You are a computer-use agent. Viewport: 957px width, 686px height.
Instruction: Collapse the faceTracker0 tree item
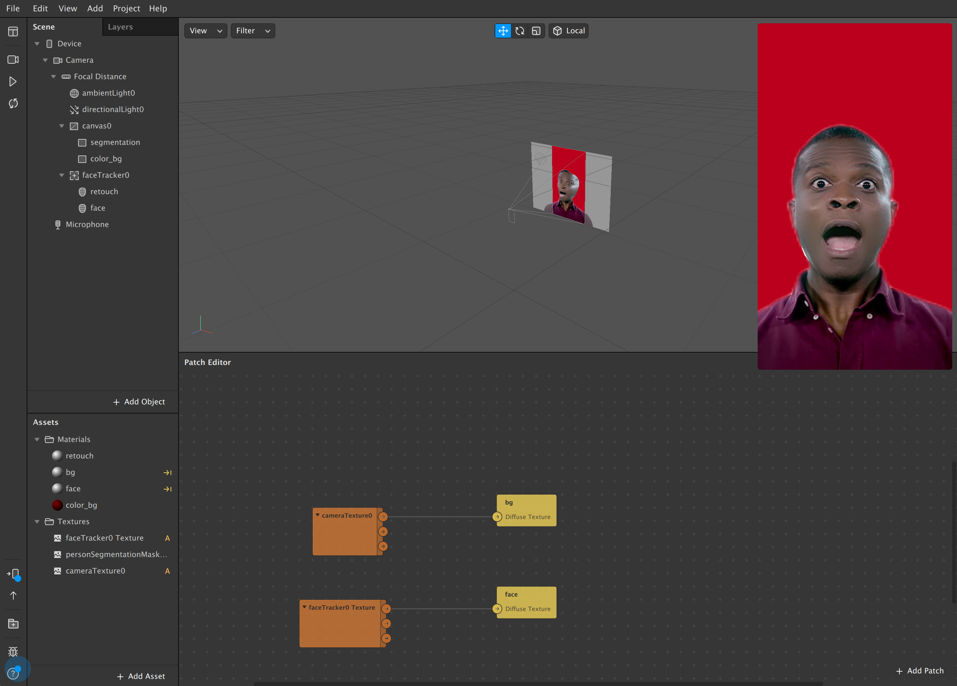point(62,175)
